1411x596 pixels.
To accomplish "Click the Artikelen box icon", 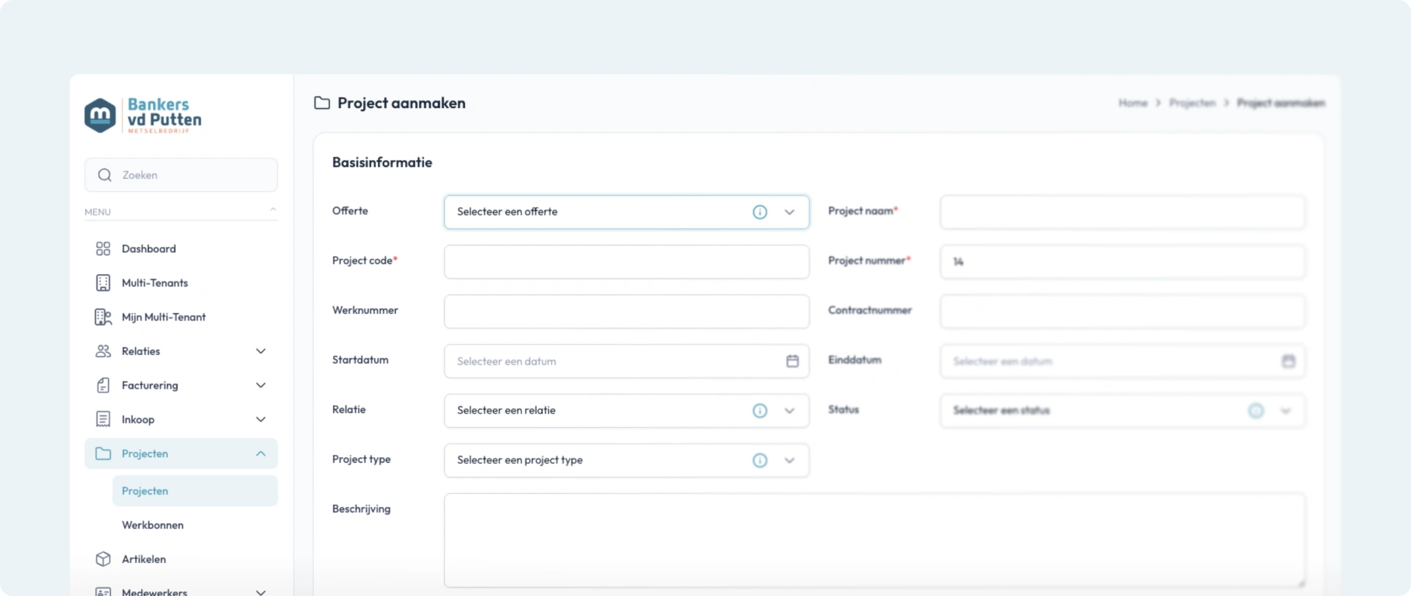I will tap(103, 559).
